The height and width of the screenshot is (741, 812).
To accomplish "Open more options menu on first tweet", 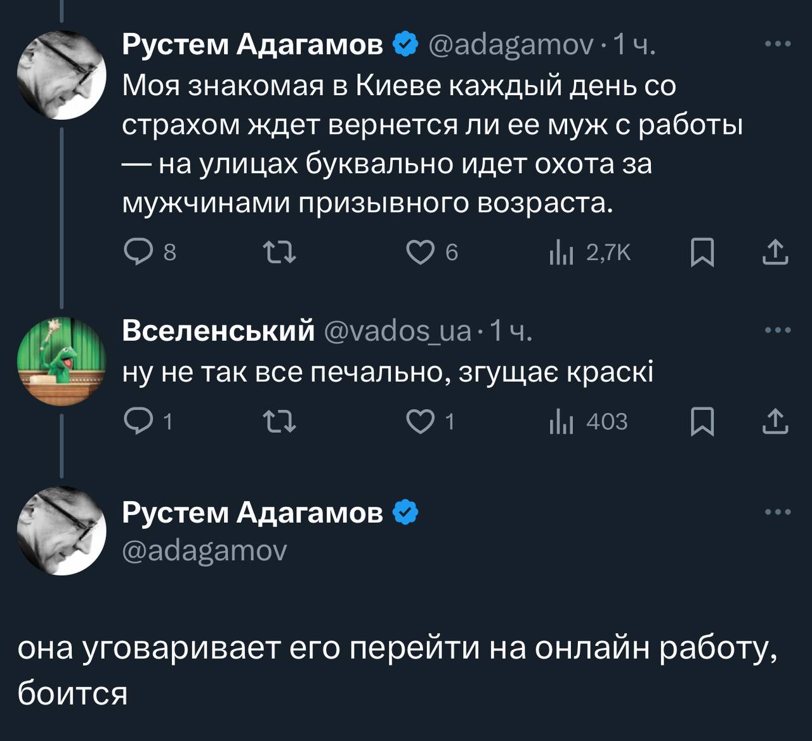I will pos(778,44).
